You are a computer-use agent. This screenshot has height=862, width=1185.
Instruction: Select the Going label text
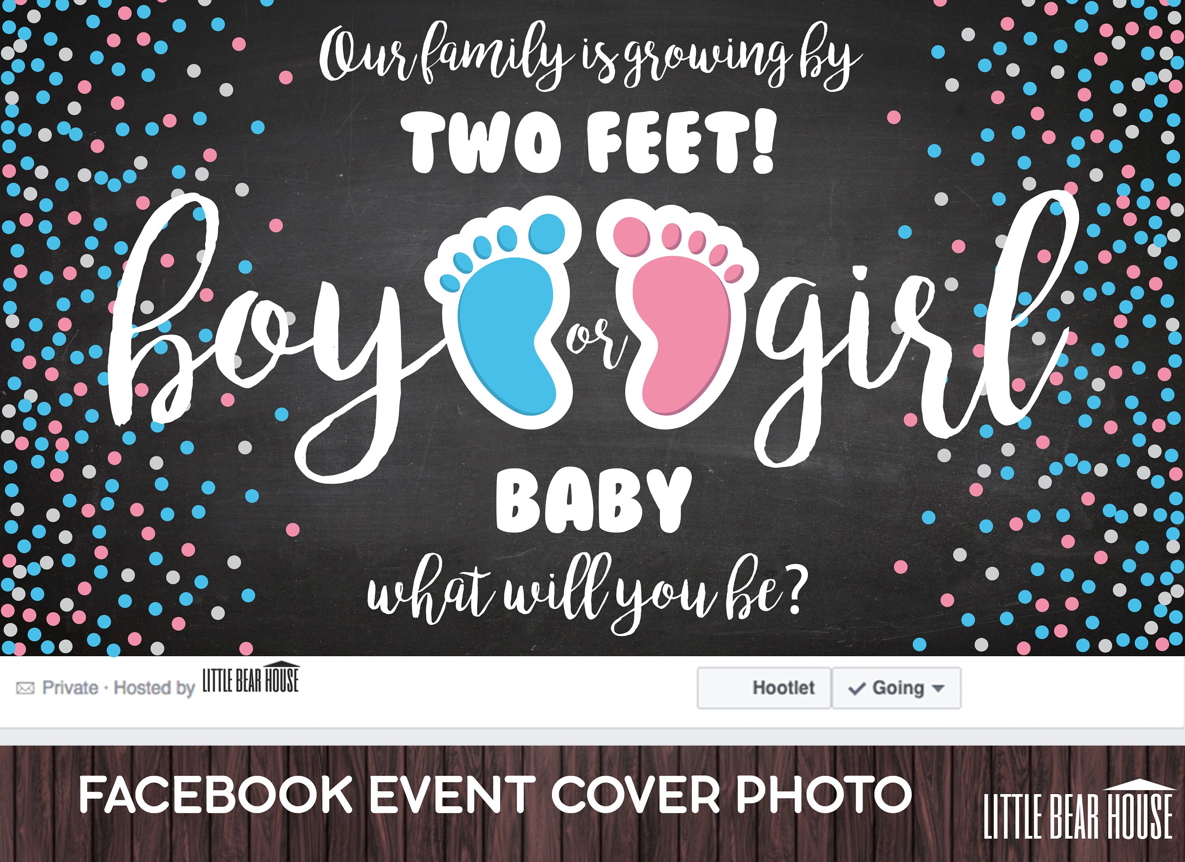click(898, 688)
